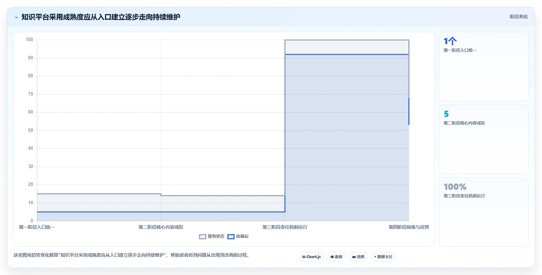Click the Chart.js tag icon

point(304,257)
